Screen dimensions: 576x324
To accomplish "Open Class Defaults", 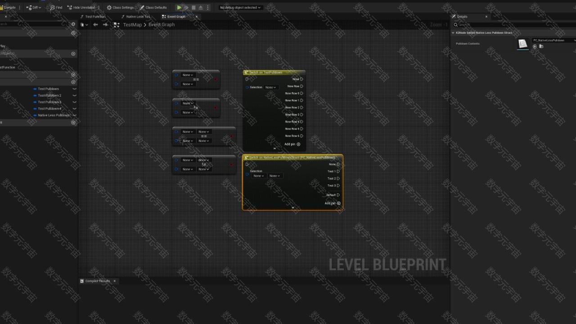I will [153, 7].
